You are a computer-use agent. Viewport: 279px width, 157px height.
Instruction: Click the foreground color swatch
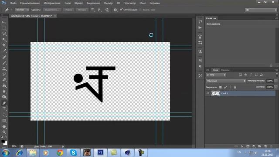click(3, 141)
